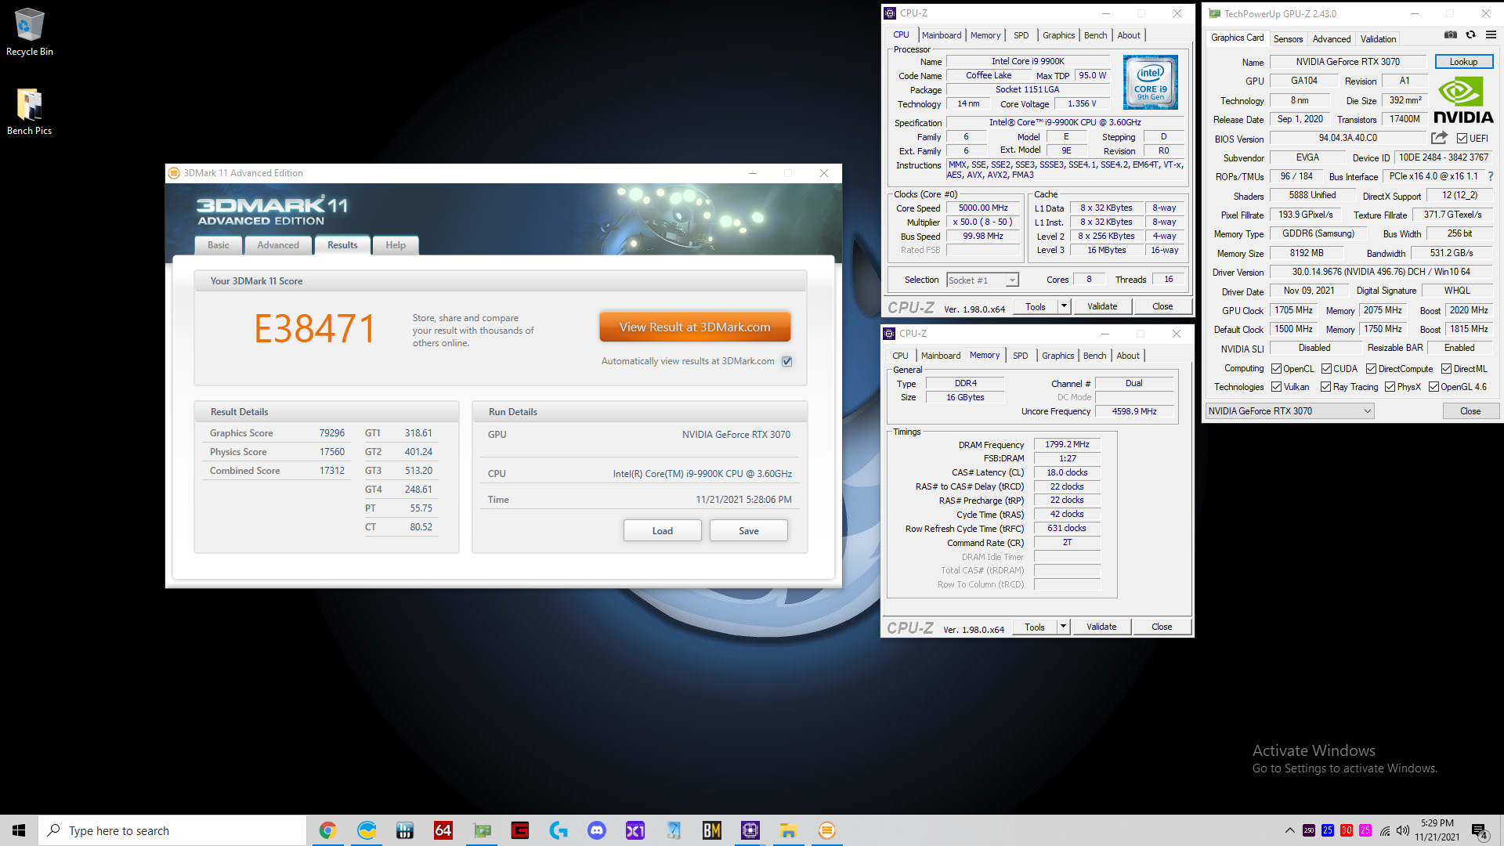Viewport: 1504px width, 846px height.
Task: Open Mainboard tab in top CPU-Z window
Action: click(x=942, y=35)
